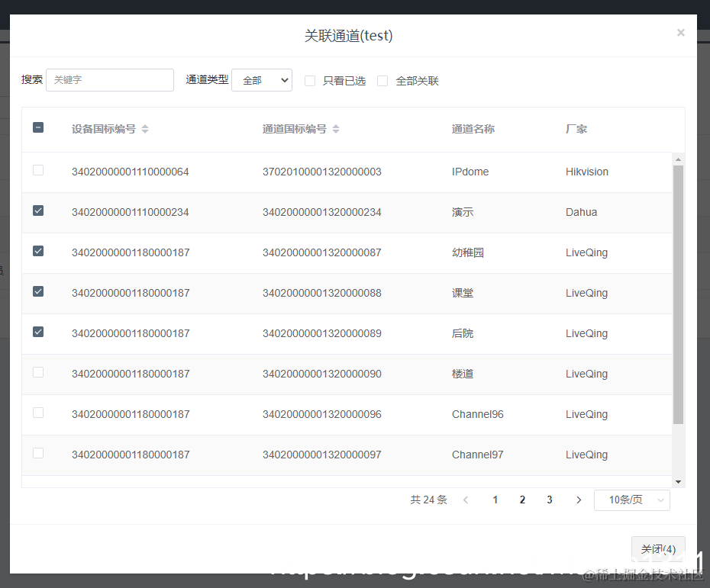Image resolution: width=710 pixels, height=588 pixels.
Task: Uncheck the 幼稚园 row checkbox
Action: click(x=38, y=251)
